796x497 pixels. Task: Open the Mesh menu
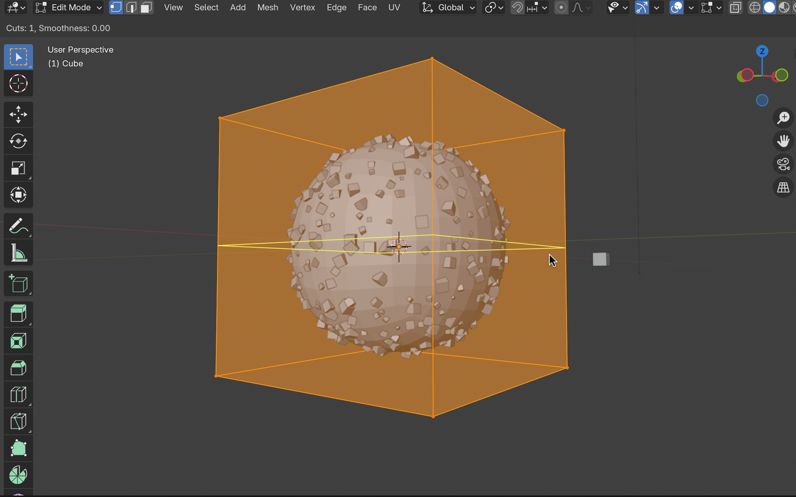pyautogui.click(x=267, y=7)
